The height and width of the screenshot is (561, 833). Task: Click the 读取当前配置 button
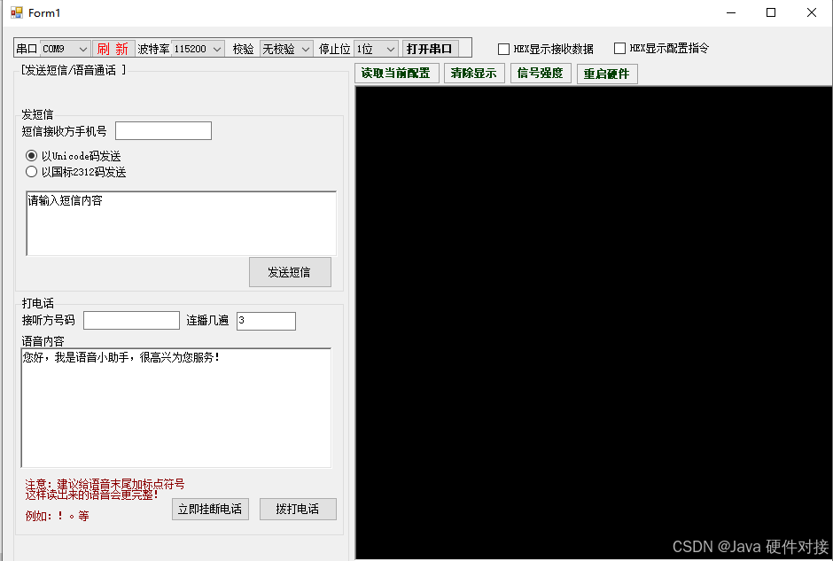(396, 73)
